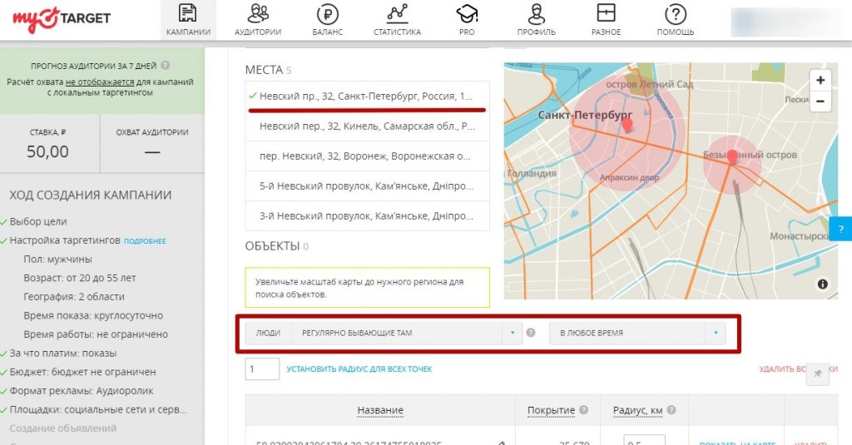
Task: Click the pin icon button at right
Action: point(817,373)
